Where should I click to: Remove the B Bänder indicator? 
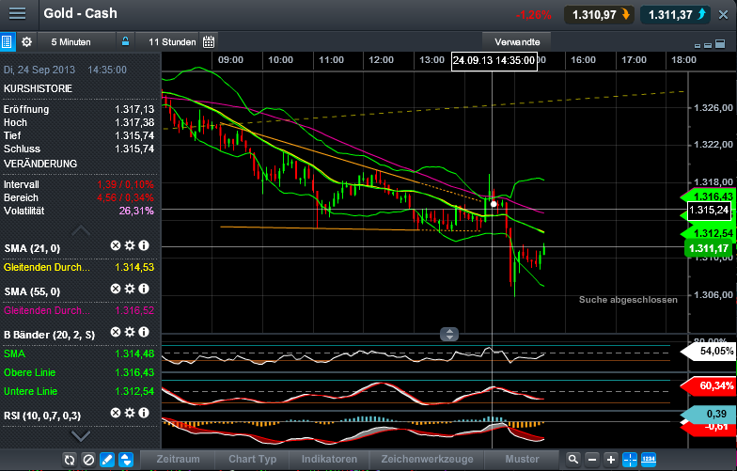coord(116,333)
